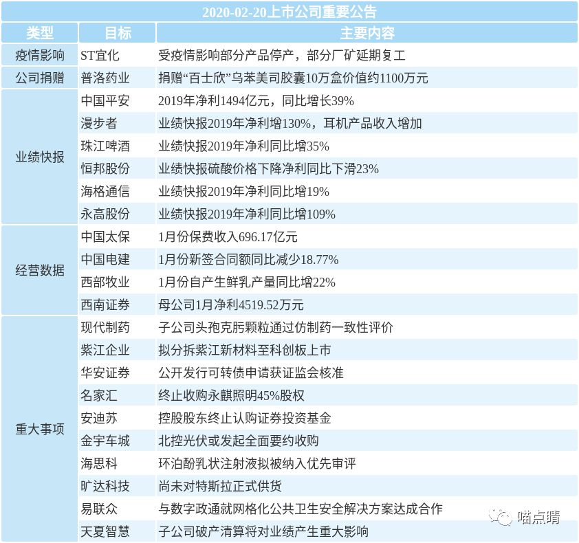Click the 业绩快报 category cell
This screenshot has height=543, width=579.
tap(39, 157)
